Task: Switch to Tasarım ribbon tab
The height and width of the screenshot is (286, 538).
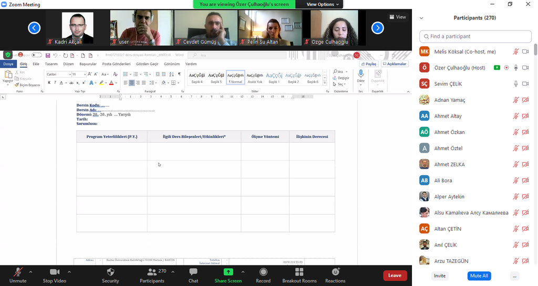Action: click(x=51, y=64)
